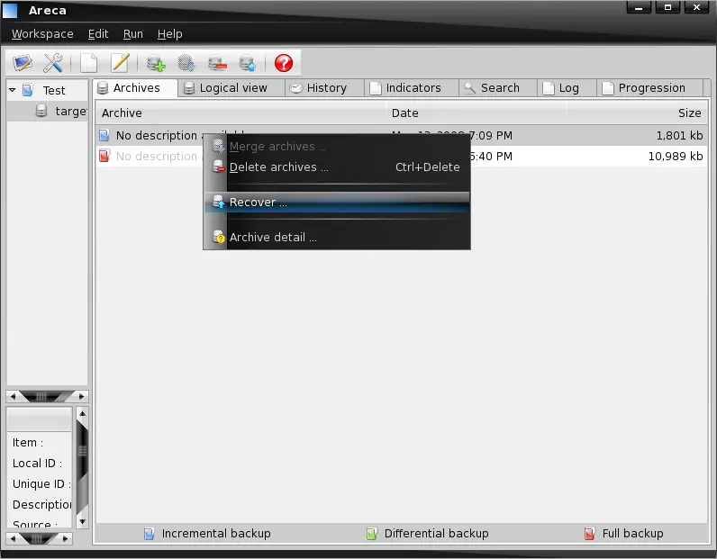
Task: Click the Areca window title icon
Action: coord(10,10)
